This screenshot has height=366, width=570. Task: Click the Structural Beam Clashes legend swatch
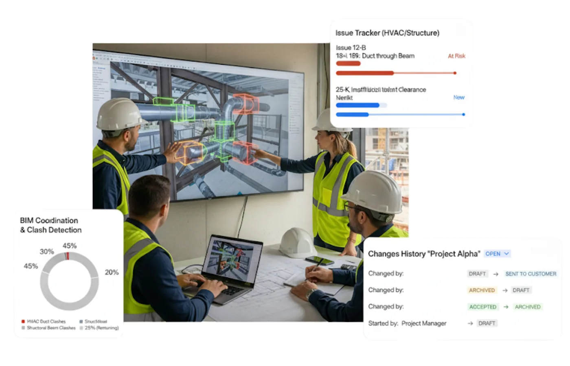click(x=23, y=328)
